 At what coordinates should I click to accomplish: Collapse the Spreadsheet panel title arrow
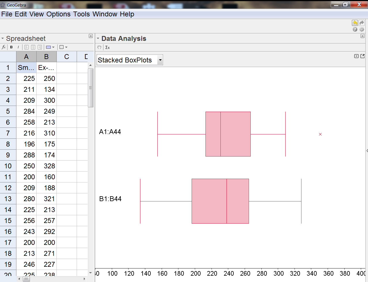[3, 39]
